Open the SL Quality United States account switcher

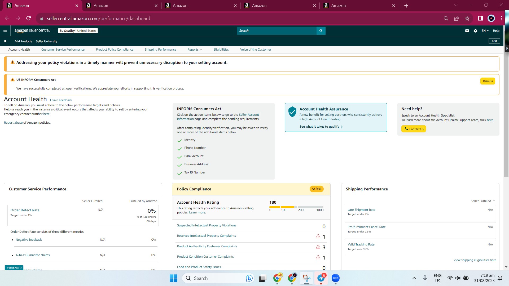(x=78, y=31)
